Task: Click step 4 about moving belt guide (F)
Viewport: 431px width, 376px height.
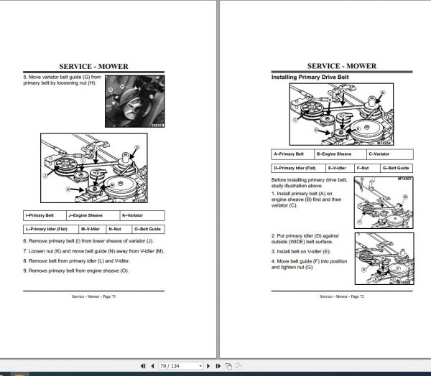Action: coord(309,264)
